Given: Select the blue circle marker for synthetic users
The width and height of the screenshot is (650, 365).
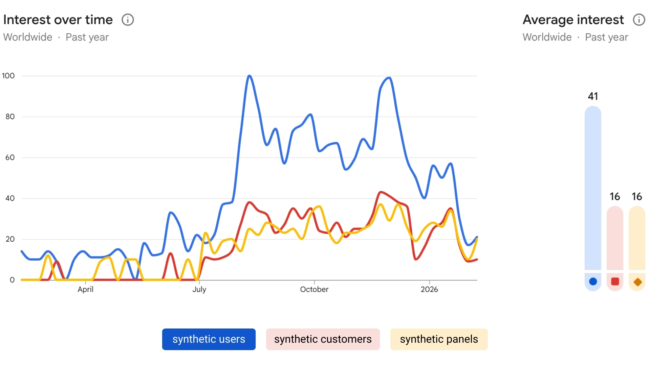Looking at the screenshot, I should pos(592,282).
